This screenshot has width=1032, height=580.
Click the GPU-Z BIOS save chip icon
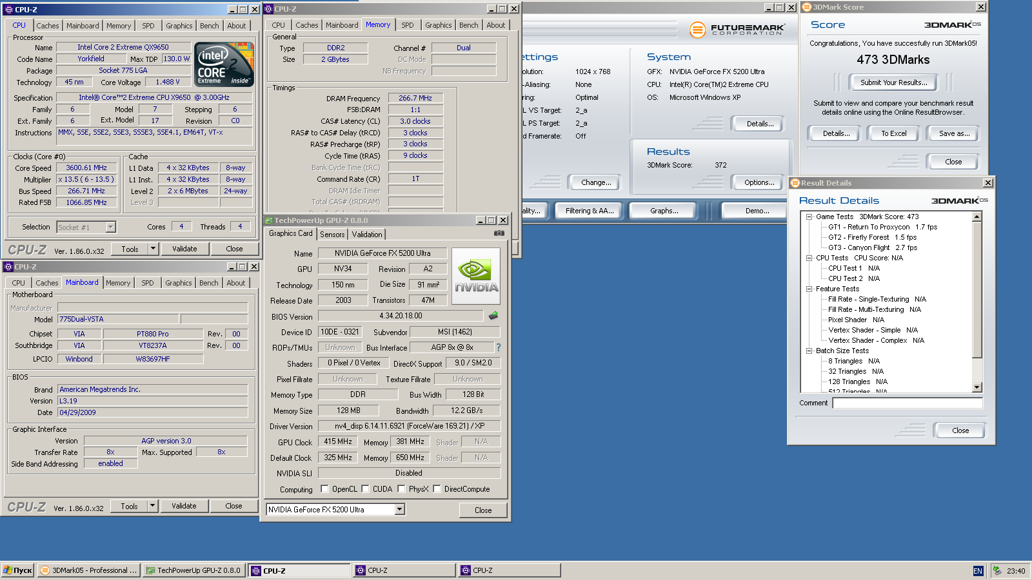[493, 316]
